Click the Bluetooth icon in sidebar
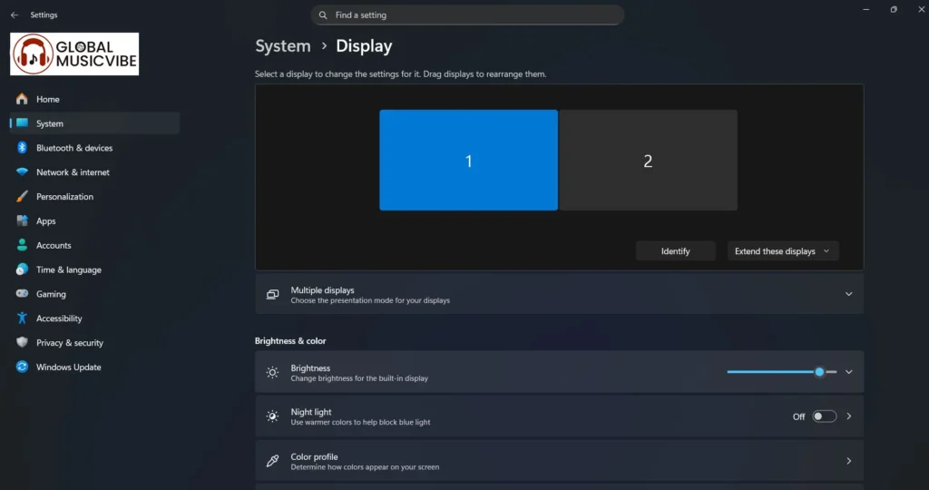Image resolution: width=929 pixels, height=490 pixels. [22, 148]
